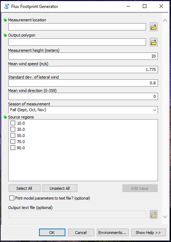Click the scroll up arrow of dialog
This screenshot has height=242, width=171.
[x=165, y=21]
